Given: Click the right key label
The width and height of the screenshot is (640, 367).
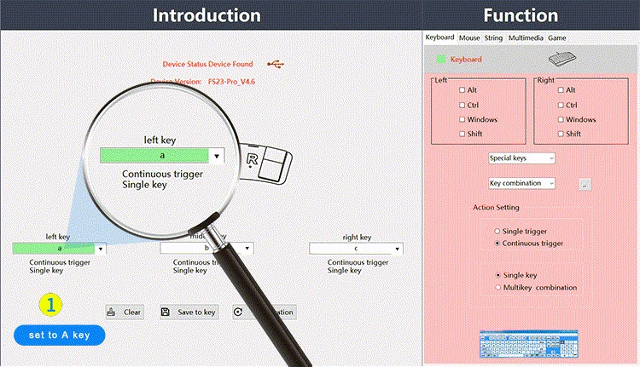Looking at the screenshot, I should tap(357, 237).
